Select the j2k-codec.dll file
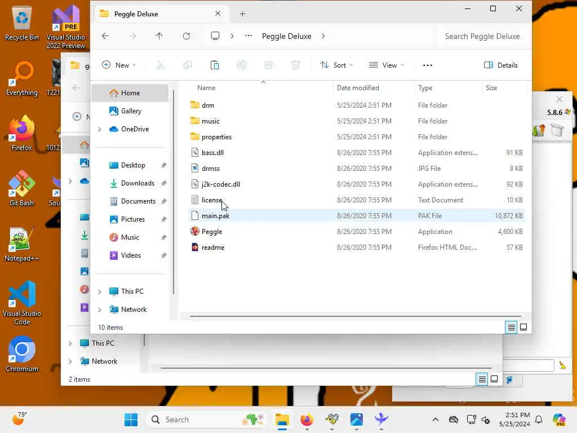 (x=357, y=184)
